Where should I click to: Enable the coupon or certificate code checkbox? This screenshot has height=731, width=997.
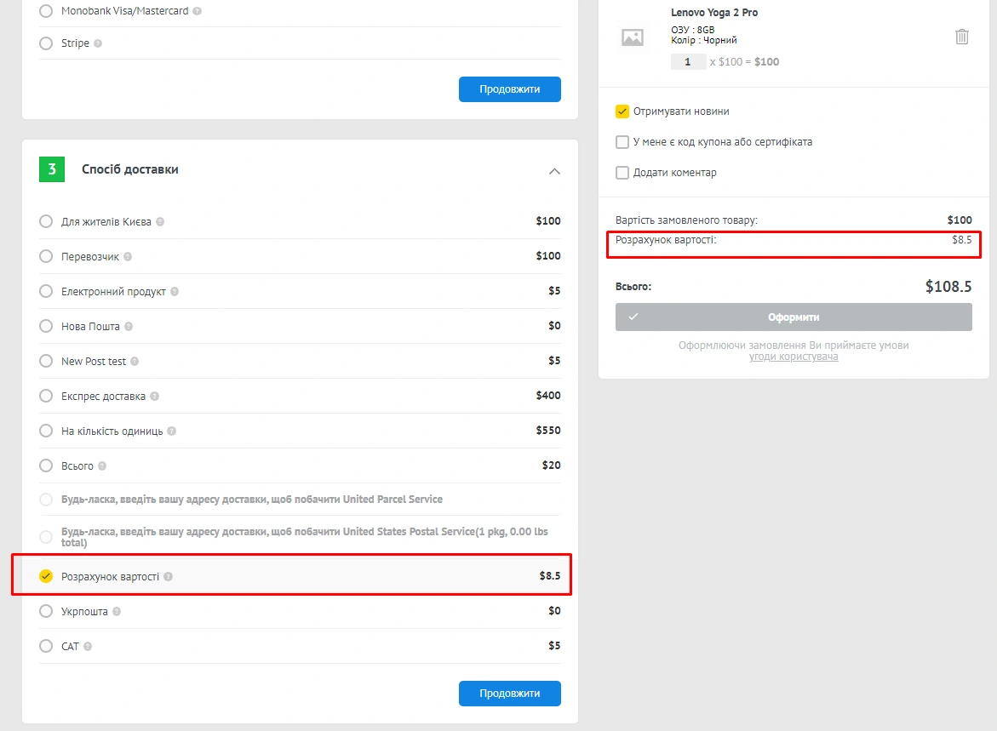point(622,142)
